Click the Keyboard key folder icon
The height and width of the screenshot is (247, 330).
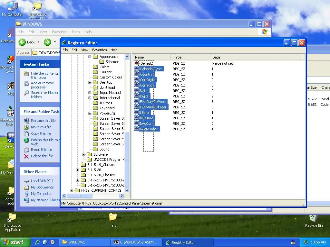[95, 108]
